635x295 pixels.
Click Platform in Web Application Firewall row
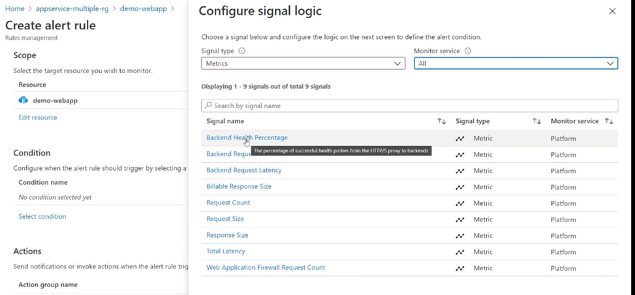(563, 268)
